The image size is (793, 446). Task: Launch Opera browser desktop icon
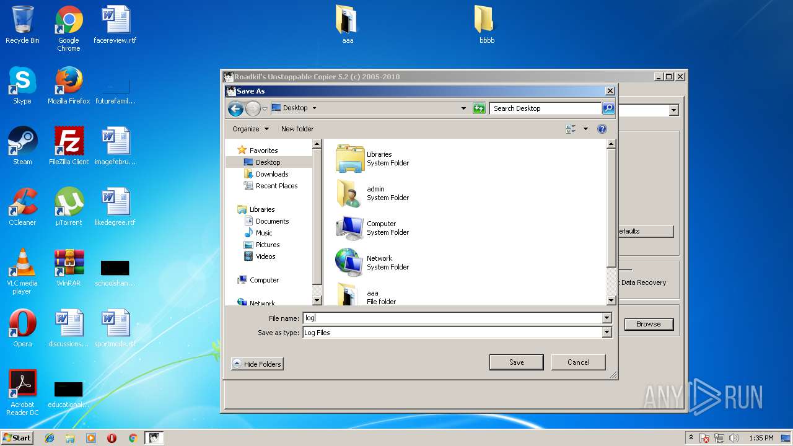tap(22, 328)
